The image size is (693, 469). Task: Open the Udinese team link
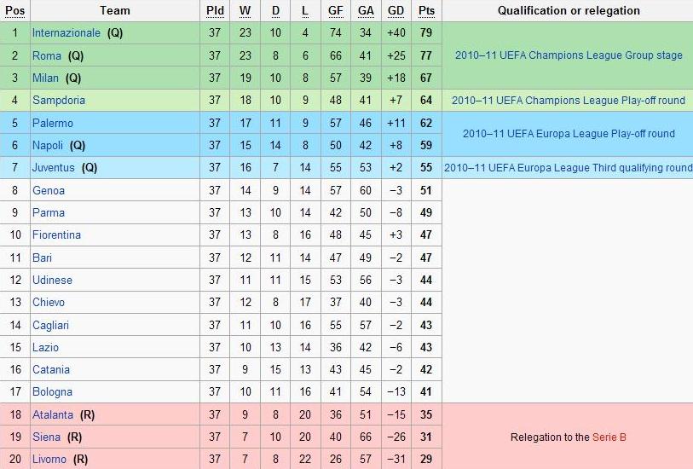click(52, 280)
